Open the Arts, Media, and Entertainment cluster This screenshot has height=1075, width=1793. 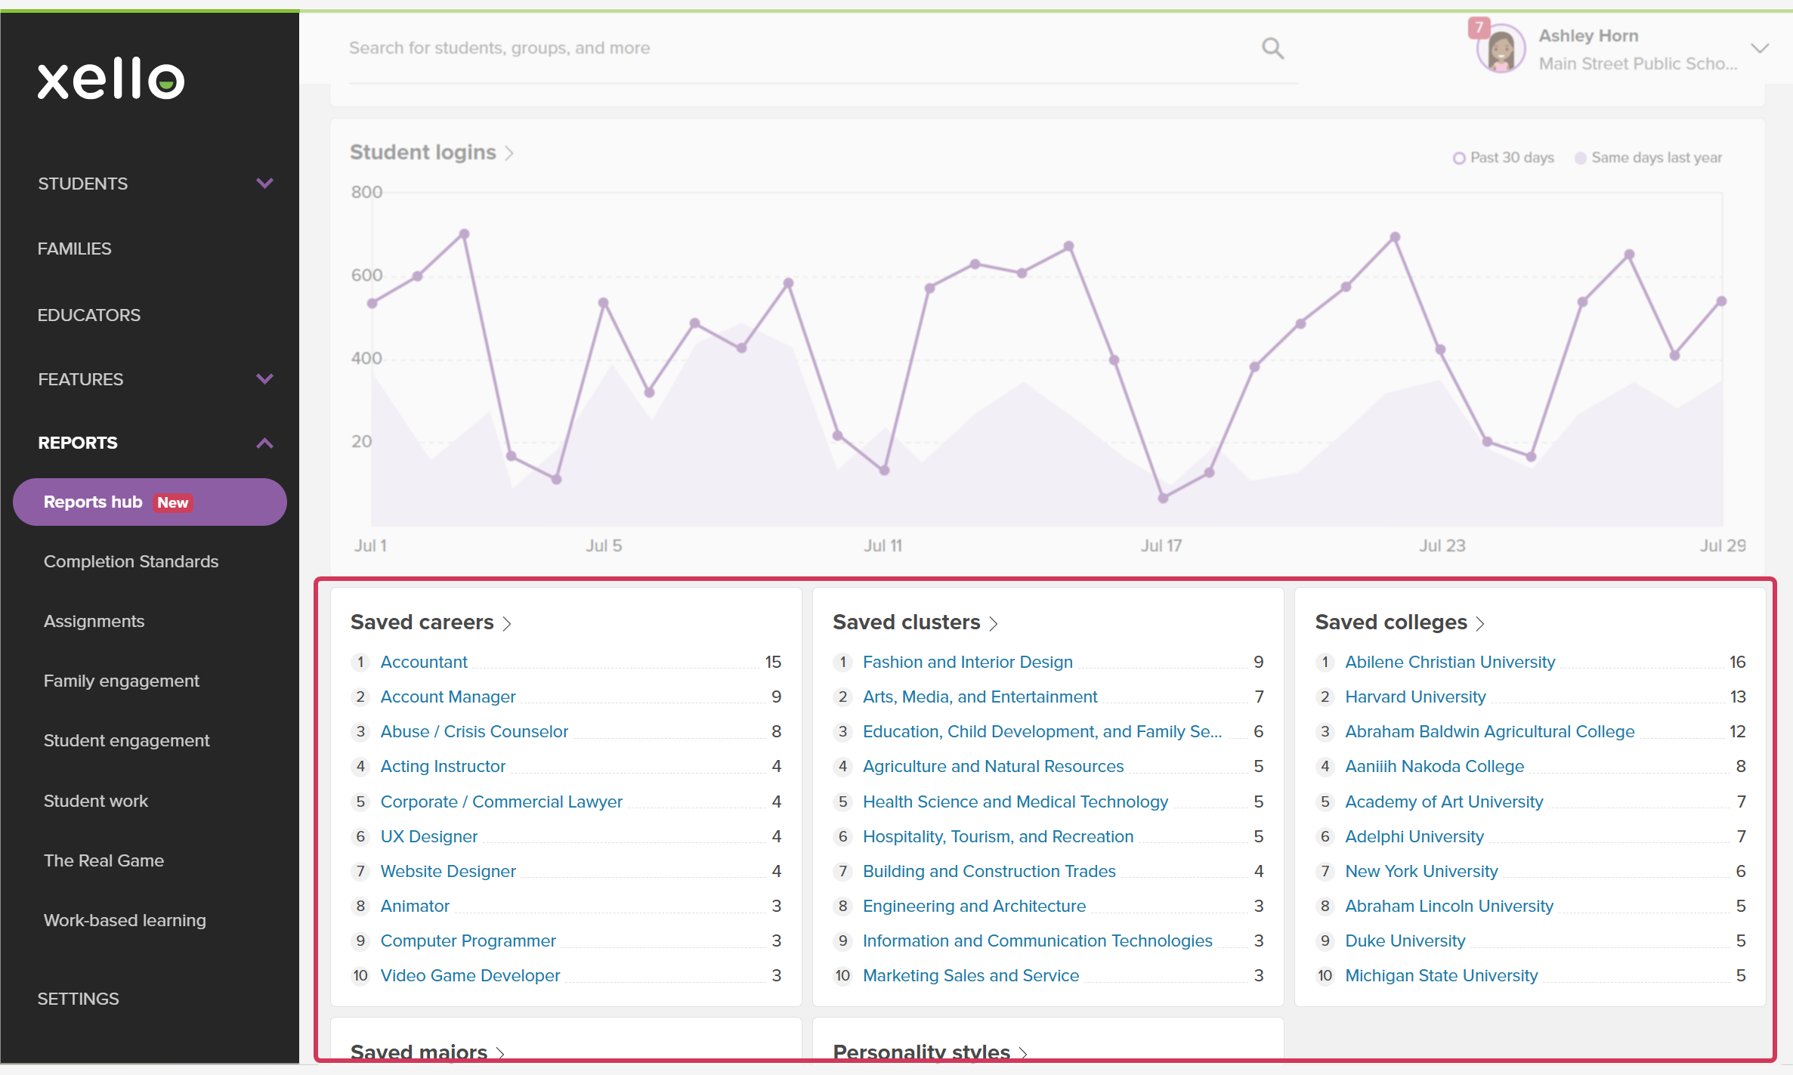980,697
